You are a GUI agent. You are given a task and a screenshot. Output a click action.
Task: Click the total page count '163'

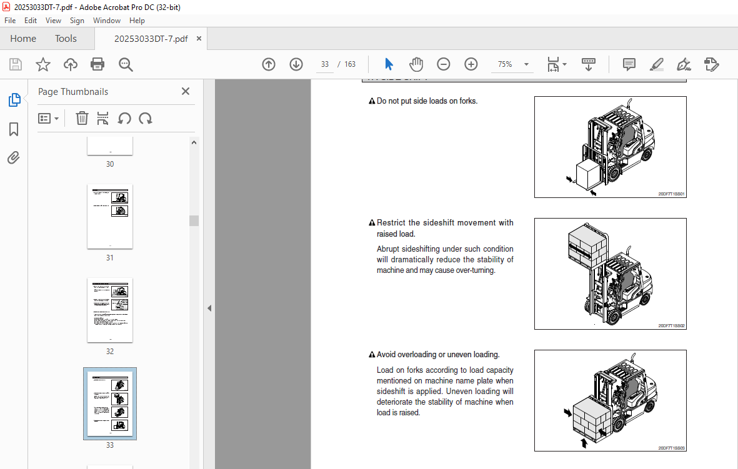(350, 64)
